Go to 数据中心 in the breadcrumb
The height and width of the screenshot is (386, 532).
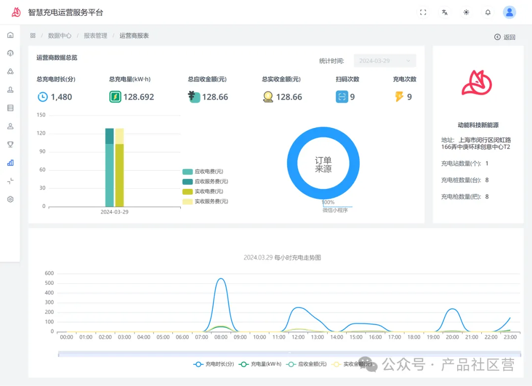click(x=60, y=36)
